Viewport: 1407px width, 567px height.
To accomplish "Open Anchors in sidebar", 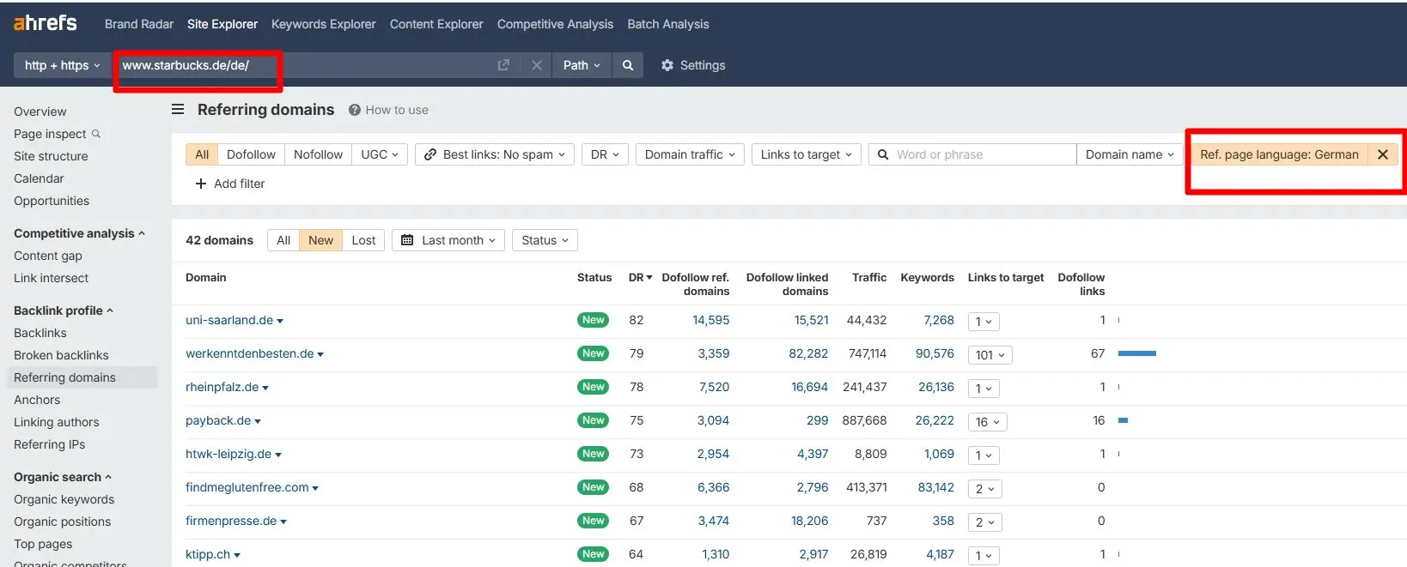I will click(x=37, y=400).
